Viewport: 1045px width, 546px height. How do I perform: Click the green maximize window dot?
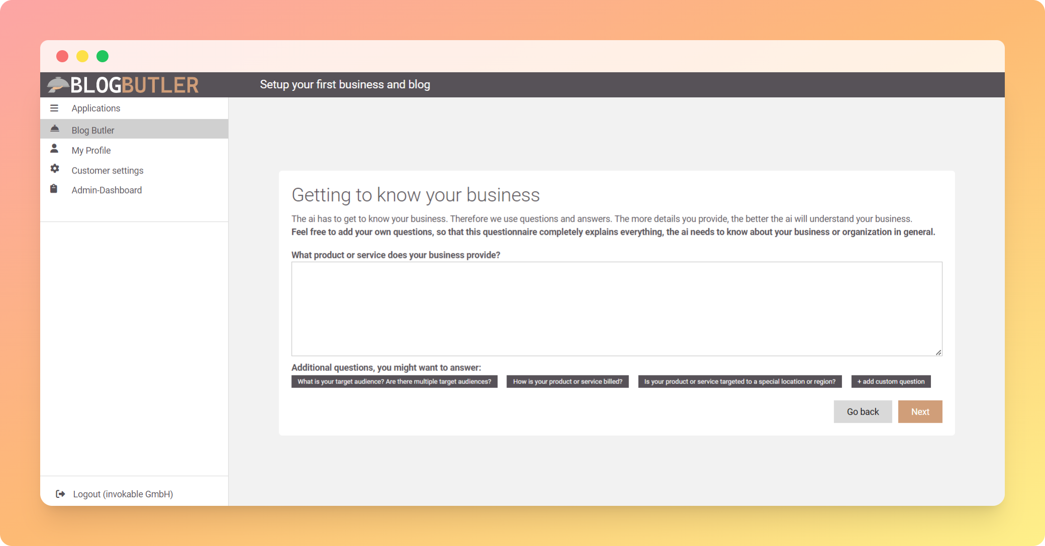point(102,56)
